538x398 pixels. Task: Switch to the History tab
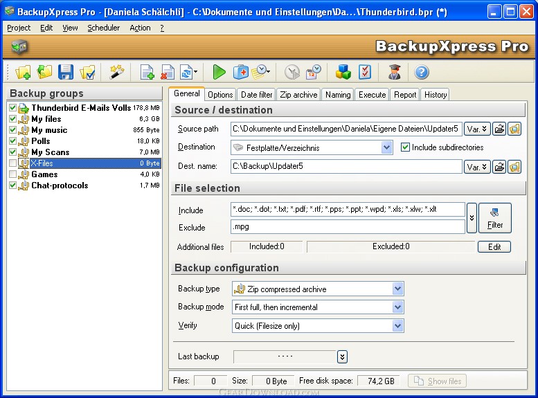pyautogui.click(x=436, y=95)
